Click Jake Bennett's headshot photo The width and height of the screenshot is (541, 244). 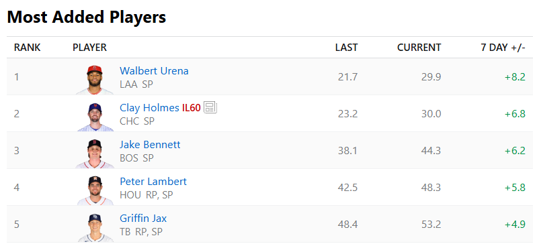pos(95,154)
